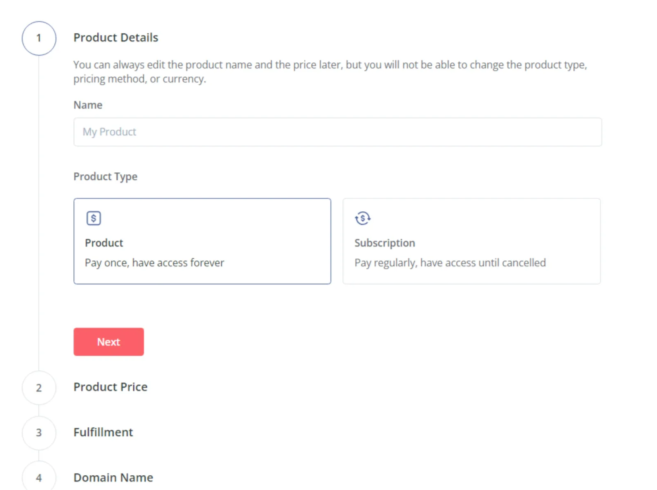Select the one-time Product type card
657x490 pixels.
click(202, 241)
